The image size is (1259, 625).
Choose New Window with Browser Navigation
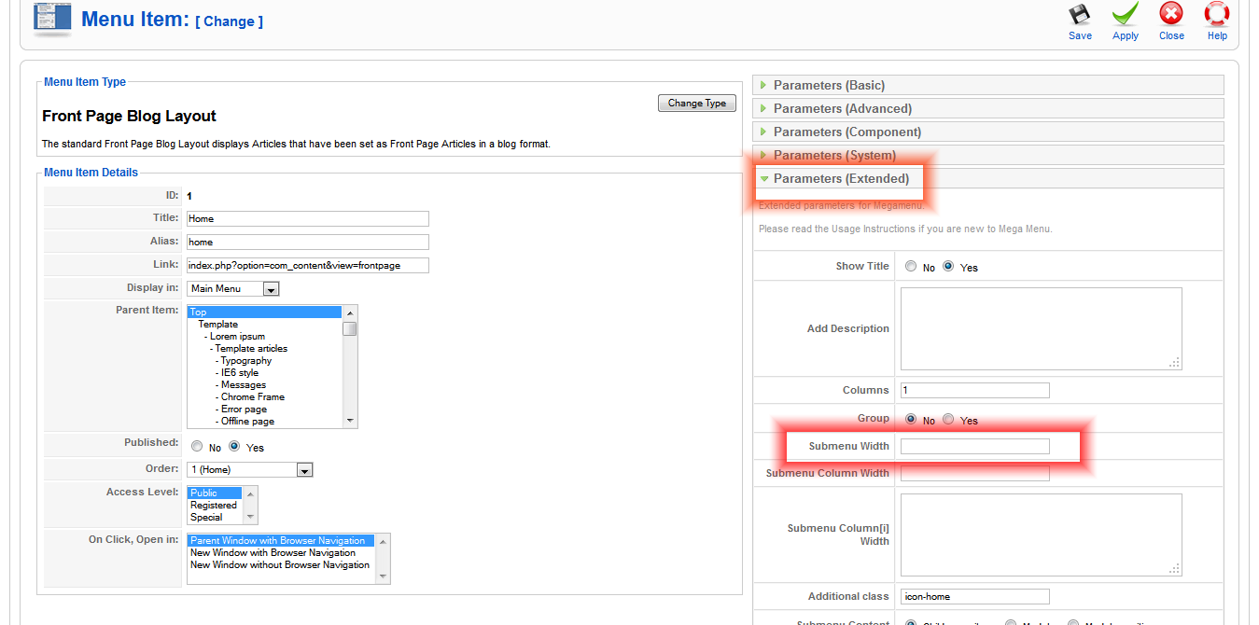tap(282, 553)
